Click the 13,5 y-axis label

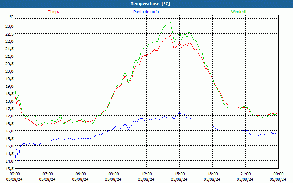[x=10, y=168]
